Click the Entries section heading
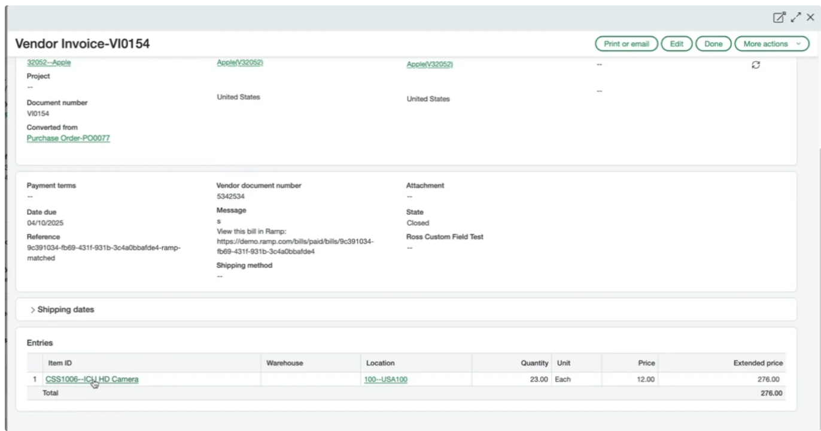Screen dimensions: 821x431 (40, 343)
